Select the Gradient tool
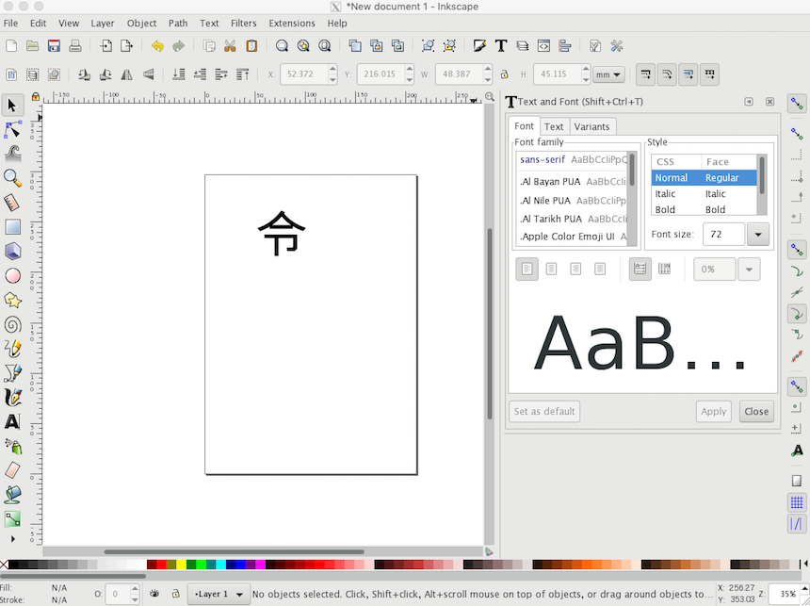810x606 pixels. (12, 518)
